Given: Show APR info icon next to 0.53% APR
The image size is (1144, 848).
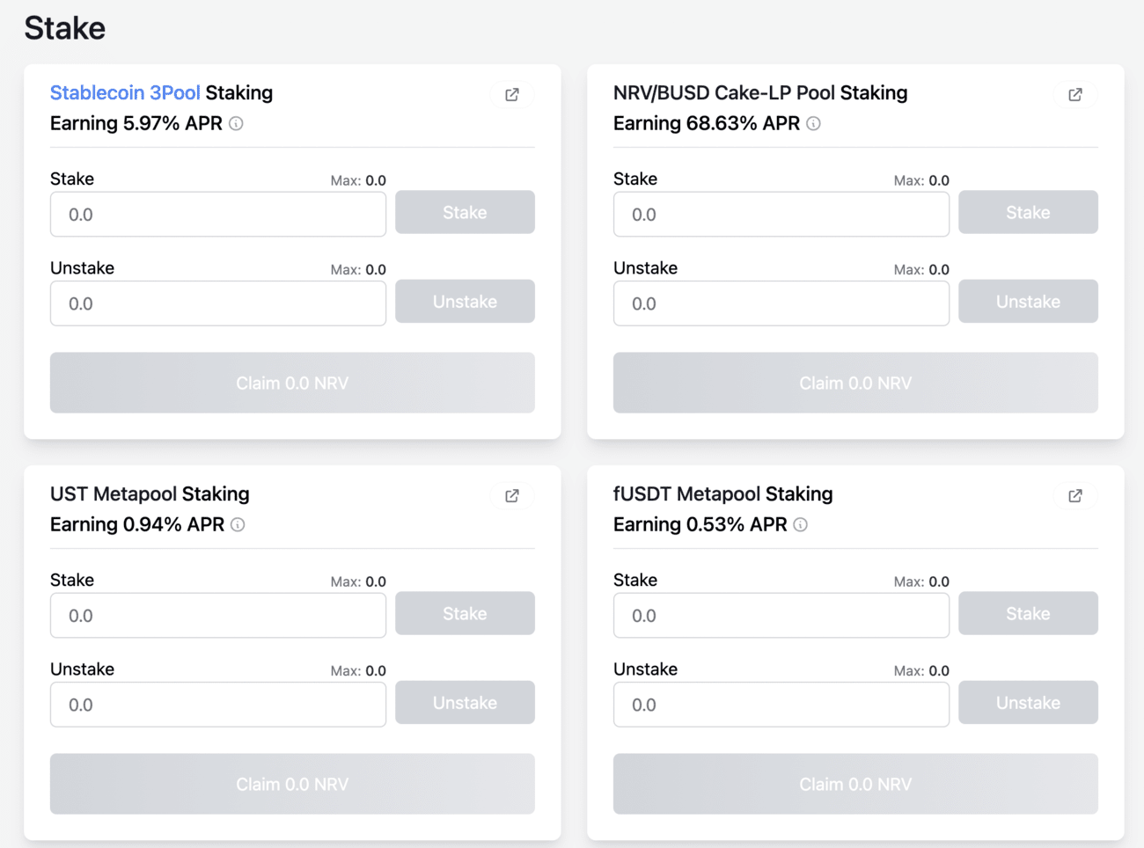Looking at the screenshot, I should click(801, 525).
